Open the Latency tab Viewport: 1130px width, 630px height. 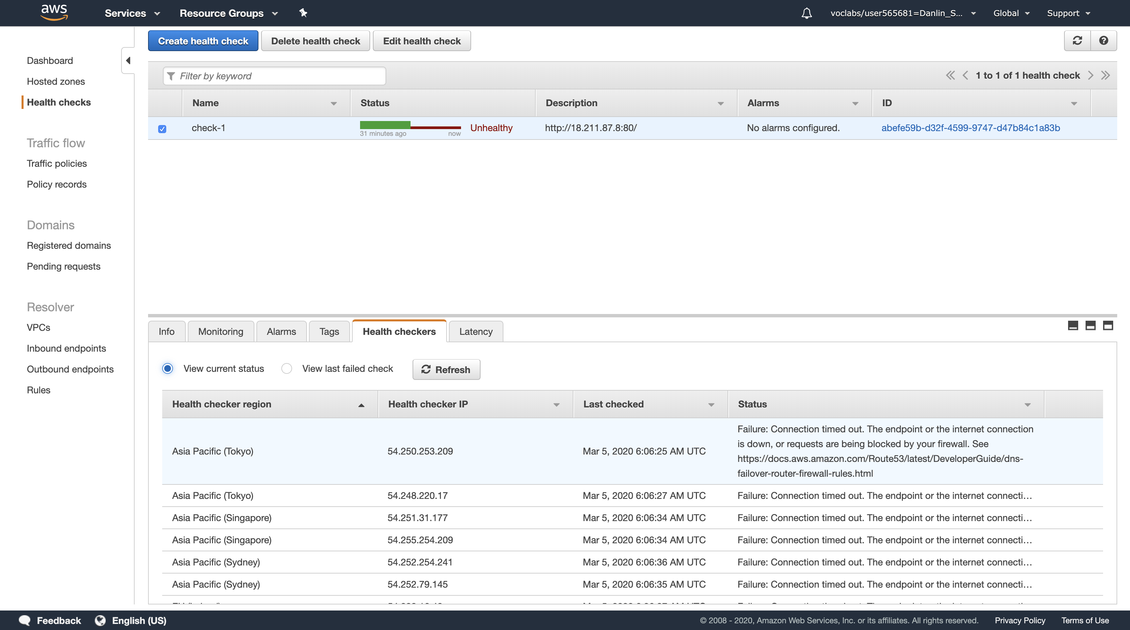(x=475, y=332)
